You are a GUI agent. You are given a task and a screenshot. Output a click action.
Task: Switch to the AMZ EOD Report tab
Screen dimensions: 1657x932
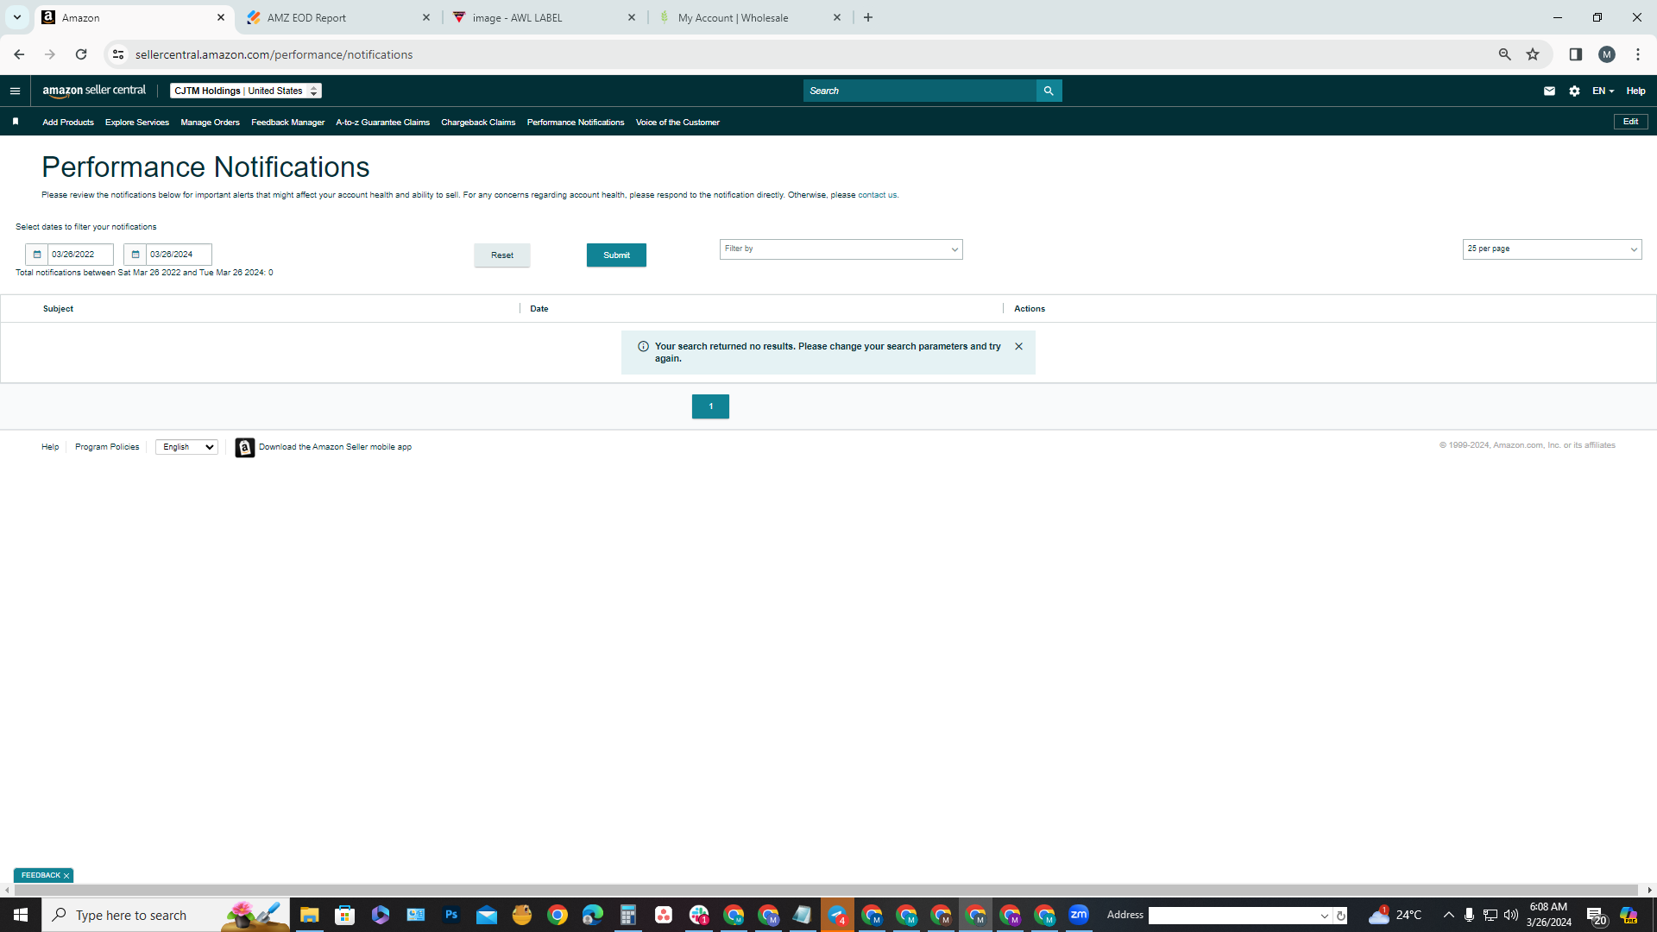coord(338,17)
